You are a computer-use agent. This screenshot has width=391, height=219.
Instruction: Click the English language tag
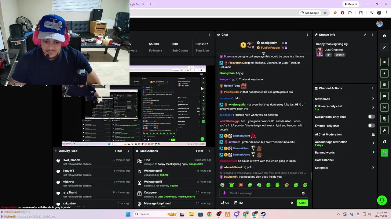coord(339,55)
